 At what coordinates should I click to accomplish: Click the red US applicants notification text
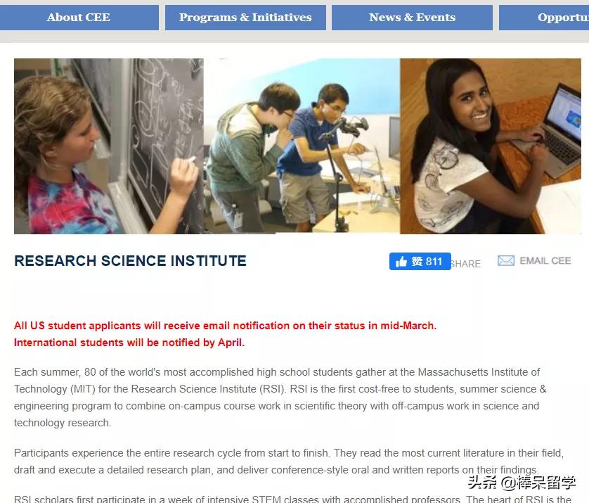coord(225,326)
